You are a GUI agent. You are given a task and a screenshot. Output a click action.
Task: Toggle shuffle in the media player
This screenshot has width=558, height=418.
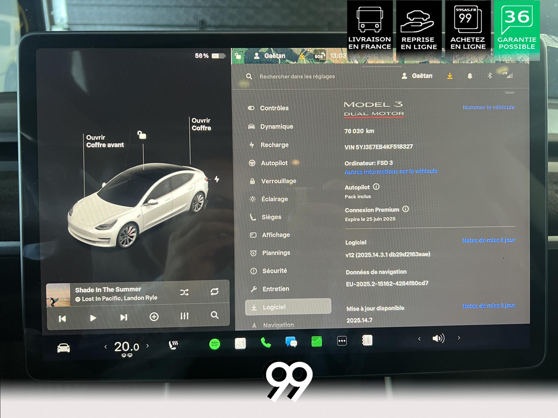(x=184, y=292)
